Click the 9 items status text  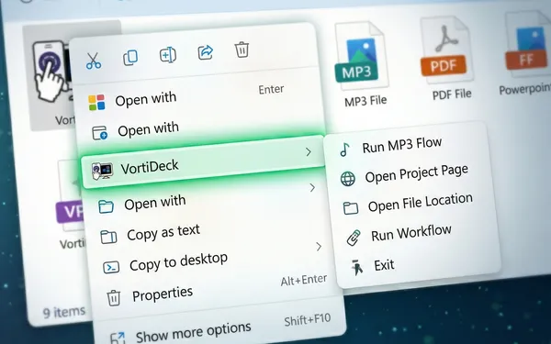(63, 312)
